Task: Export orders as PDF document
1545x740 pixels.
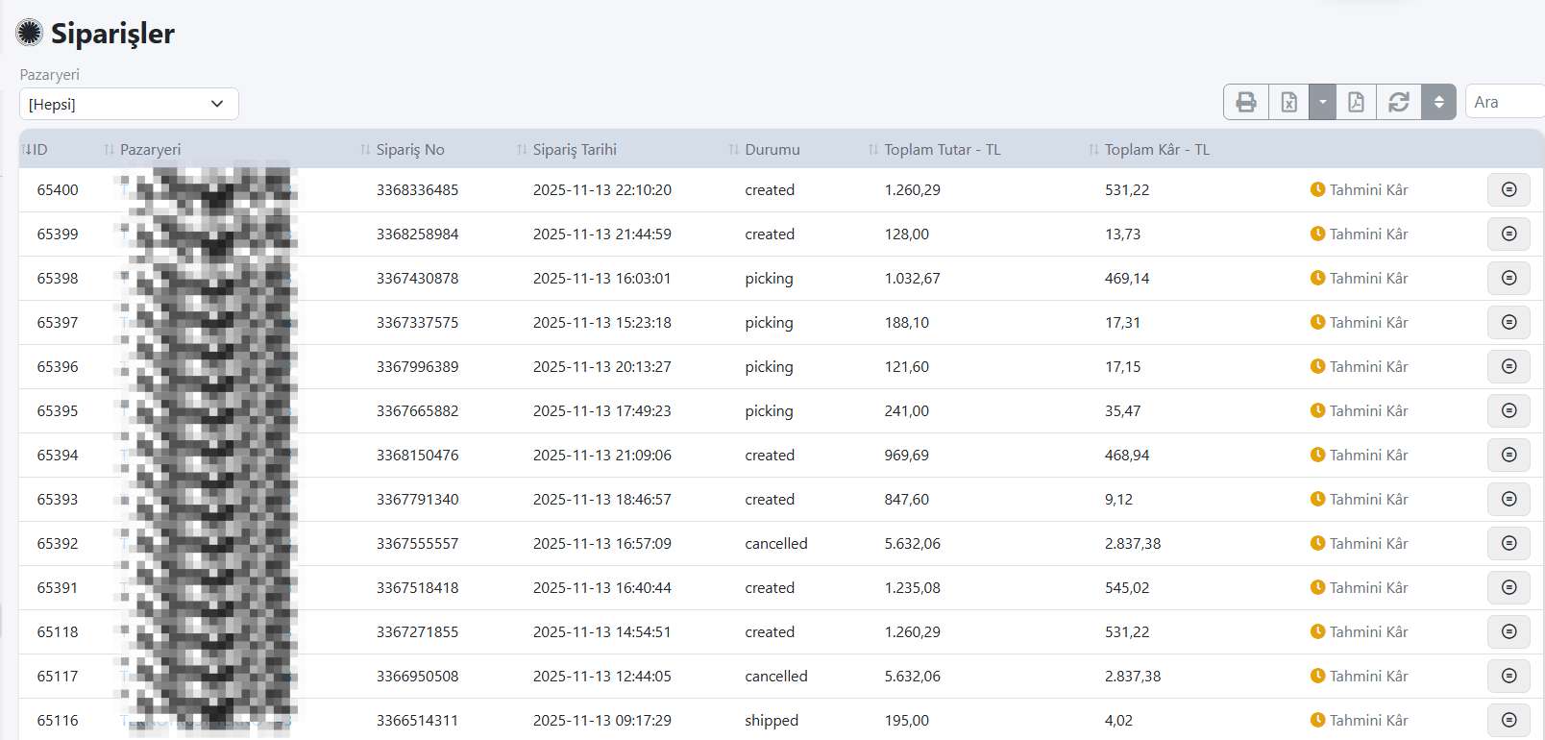Action: click(x=1356, y=102)
